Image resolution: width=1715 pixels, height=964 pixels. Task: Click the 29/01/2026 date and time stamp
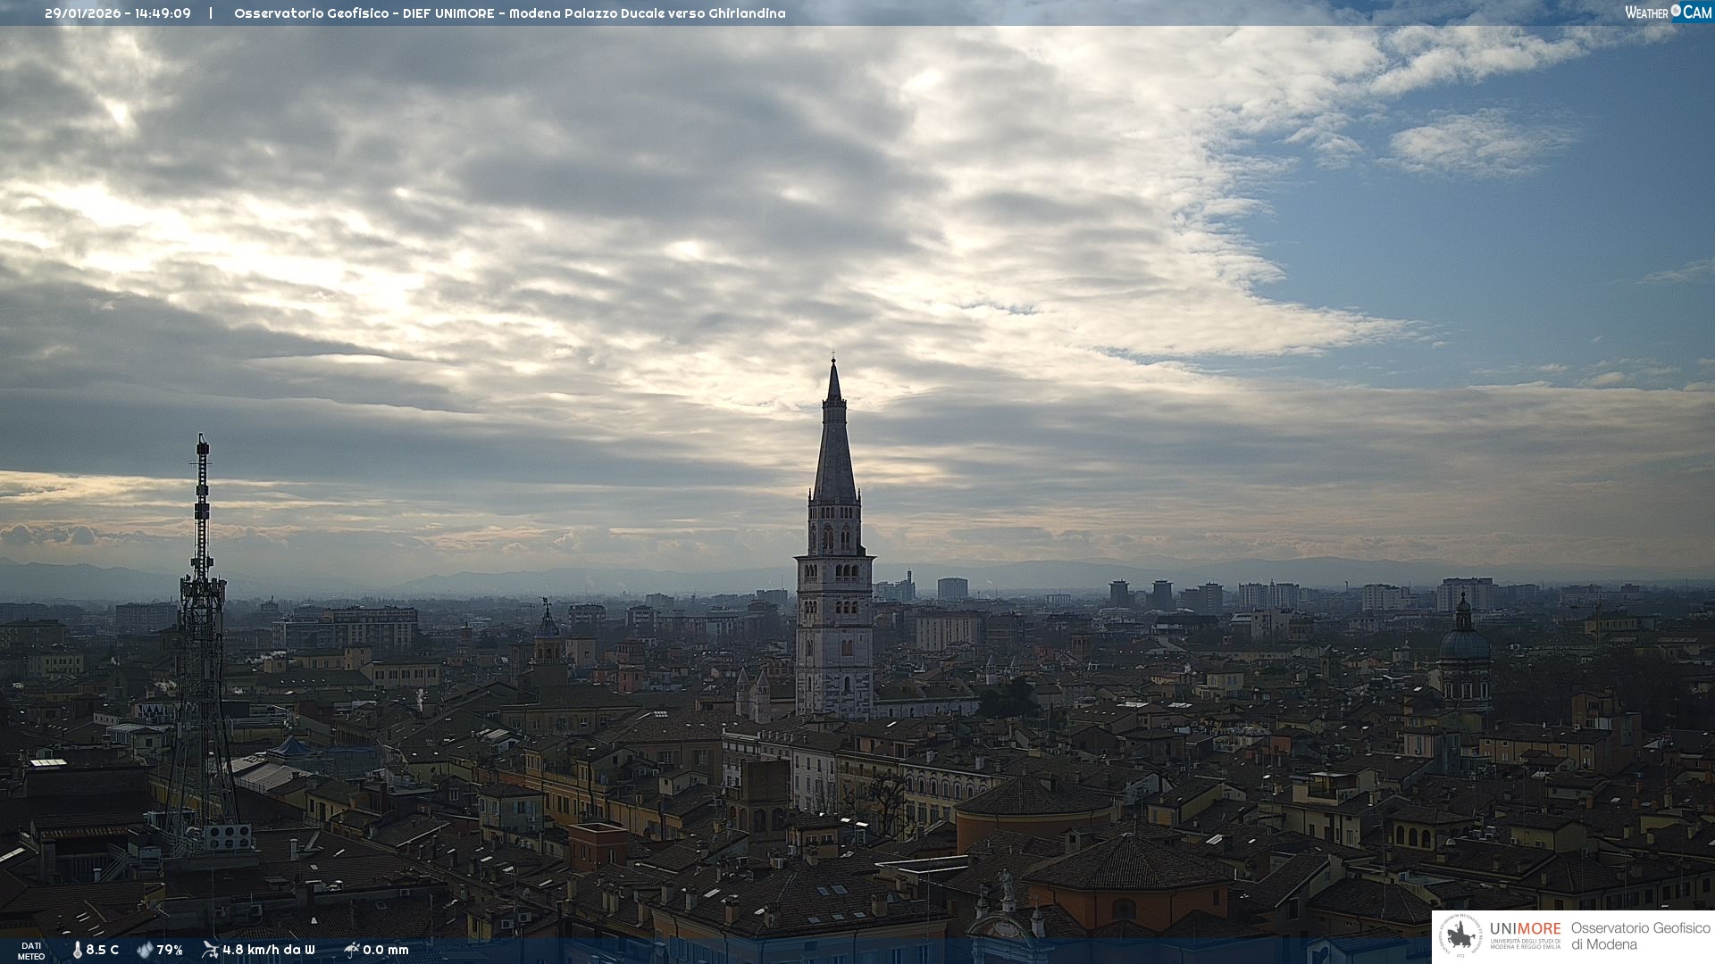click(118, 13)
